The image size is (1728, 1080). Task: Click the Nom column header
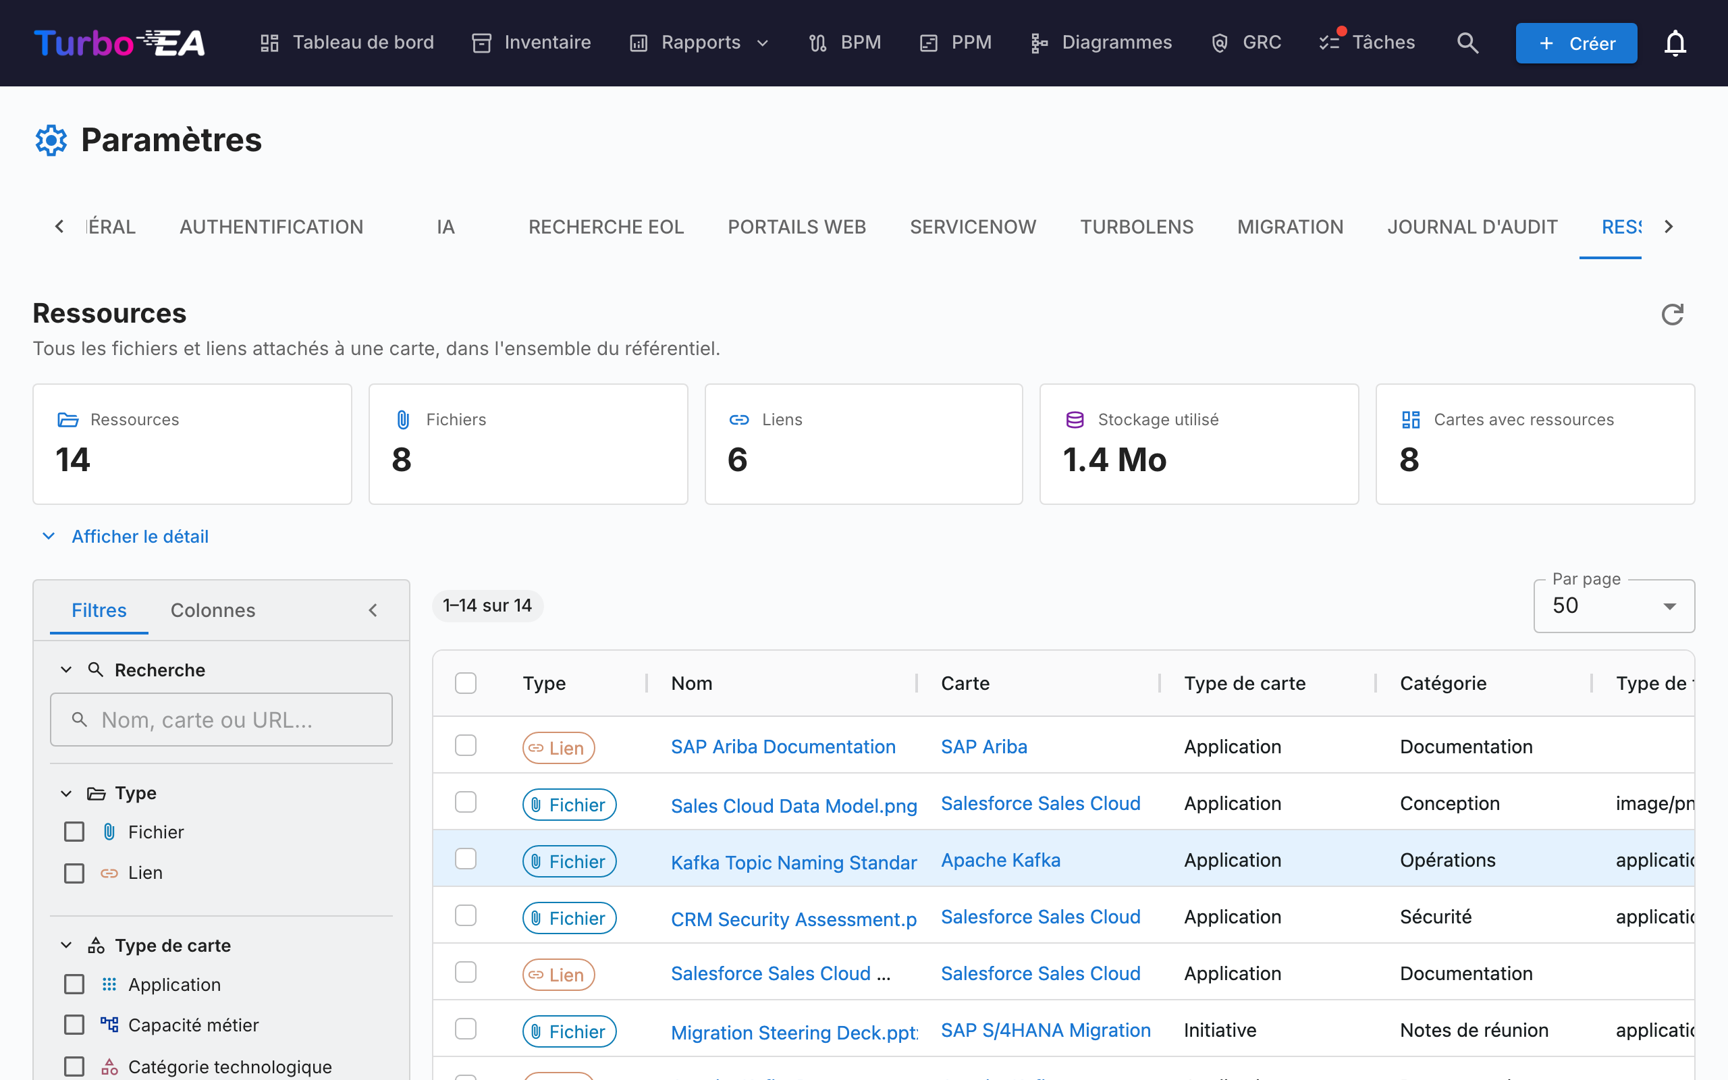tap(691, 684)
